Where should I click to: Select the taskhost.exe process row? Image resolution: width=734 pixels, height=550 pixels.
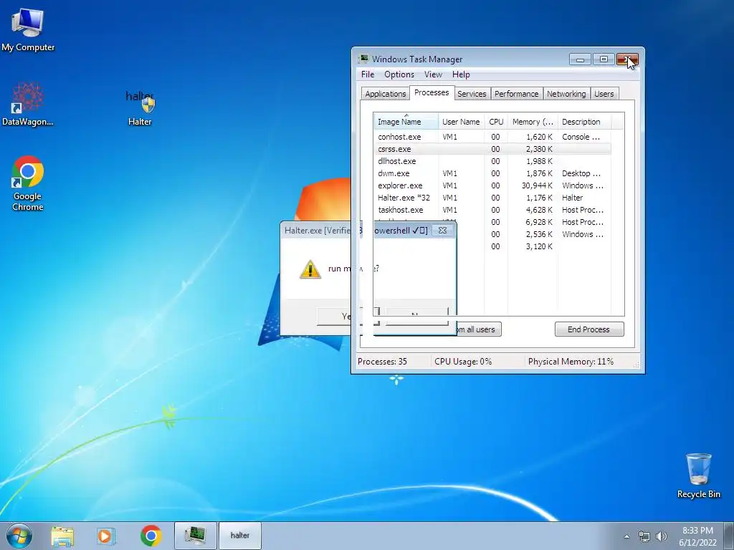point(492,210)
